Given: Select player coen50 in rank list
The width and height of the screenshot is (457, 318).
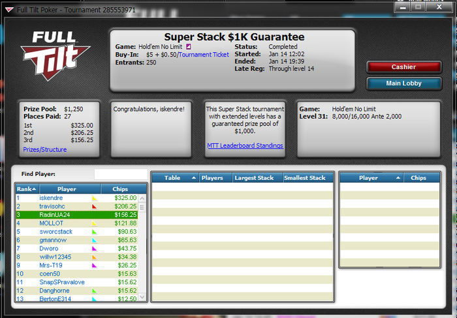Looking at the screenshot, I should pyautogui.click(x=77, y=274).
